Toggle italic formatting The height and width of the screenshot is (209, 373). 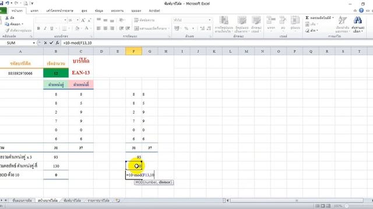pos(45,28)
